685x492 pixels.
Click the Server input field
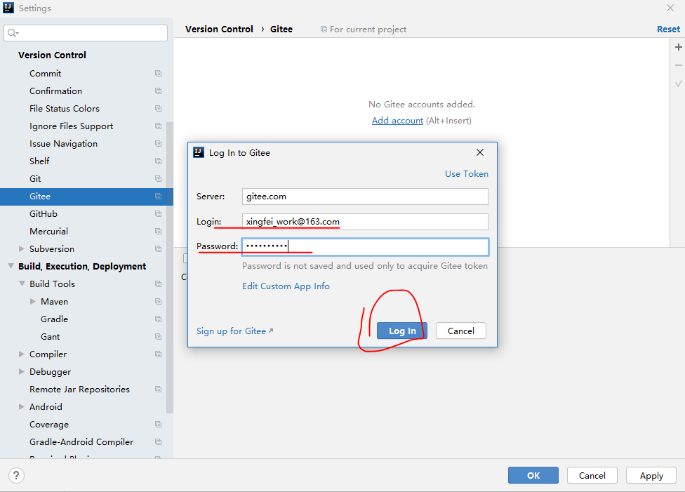365,197
